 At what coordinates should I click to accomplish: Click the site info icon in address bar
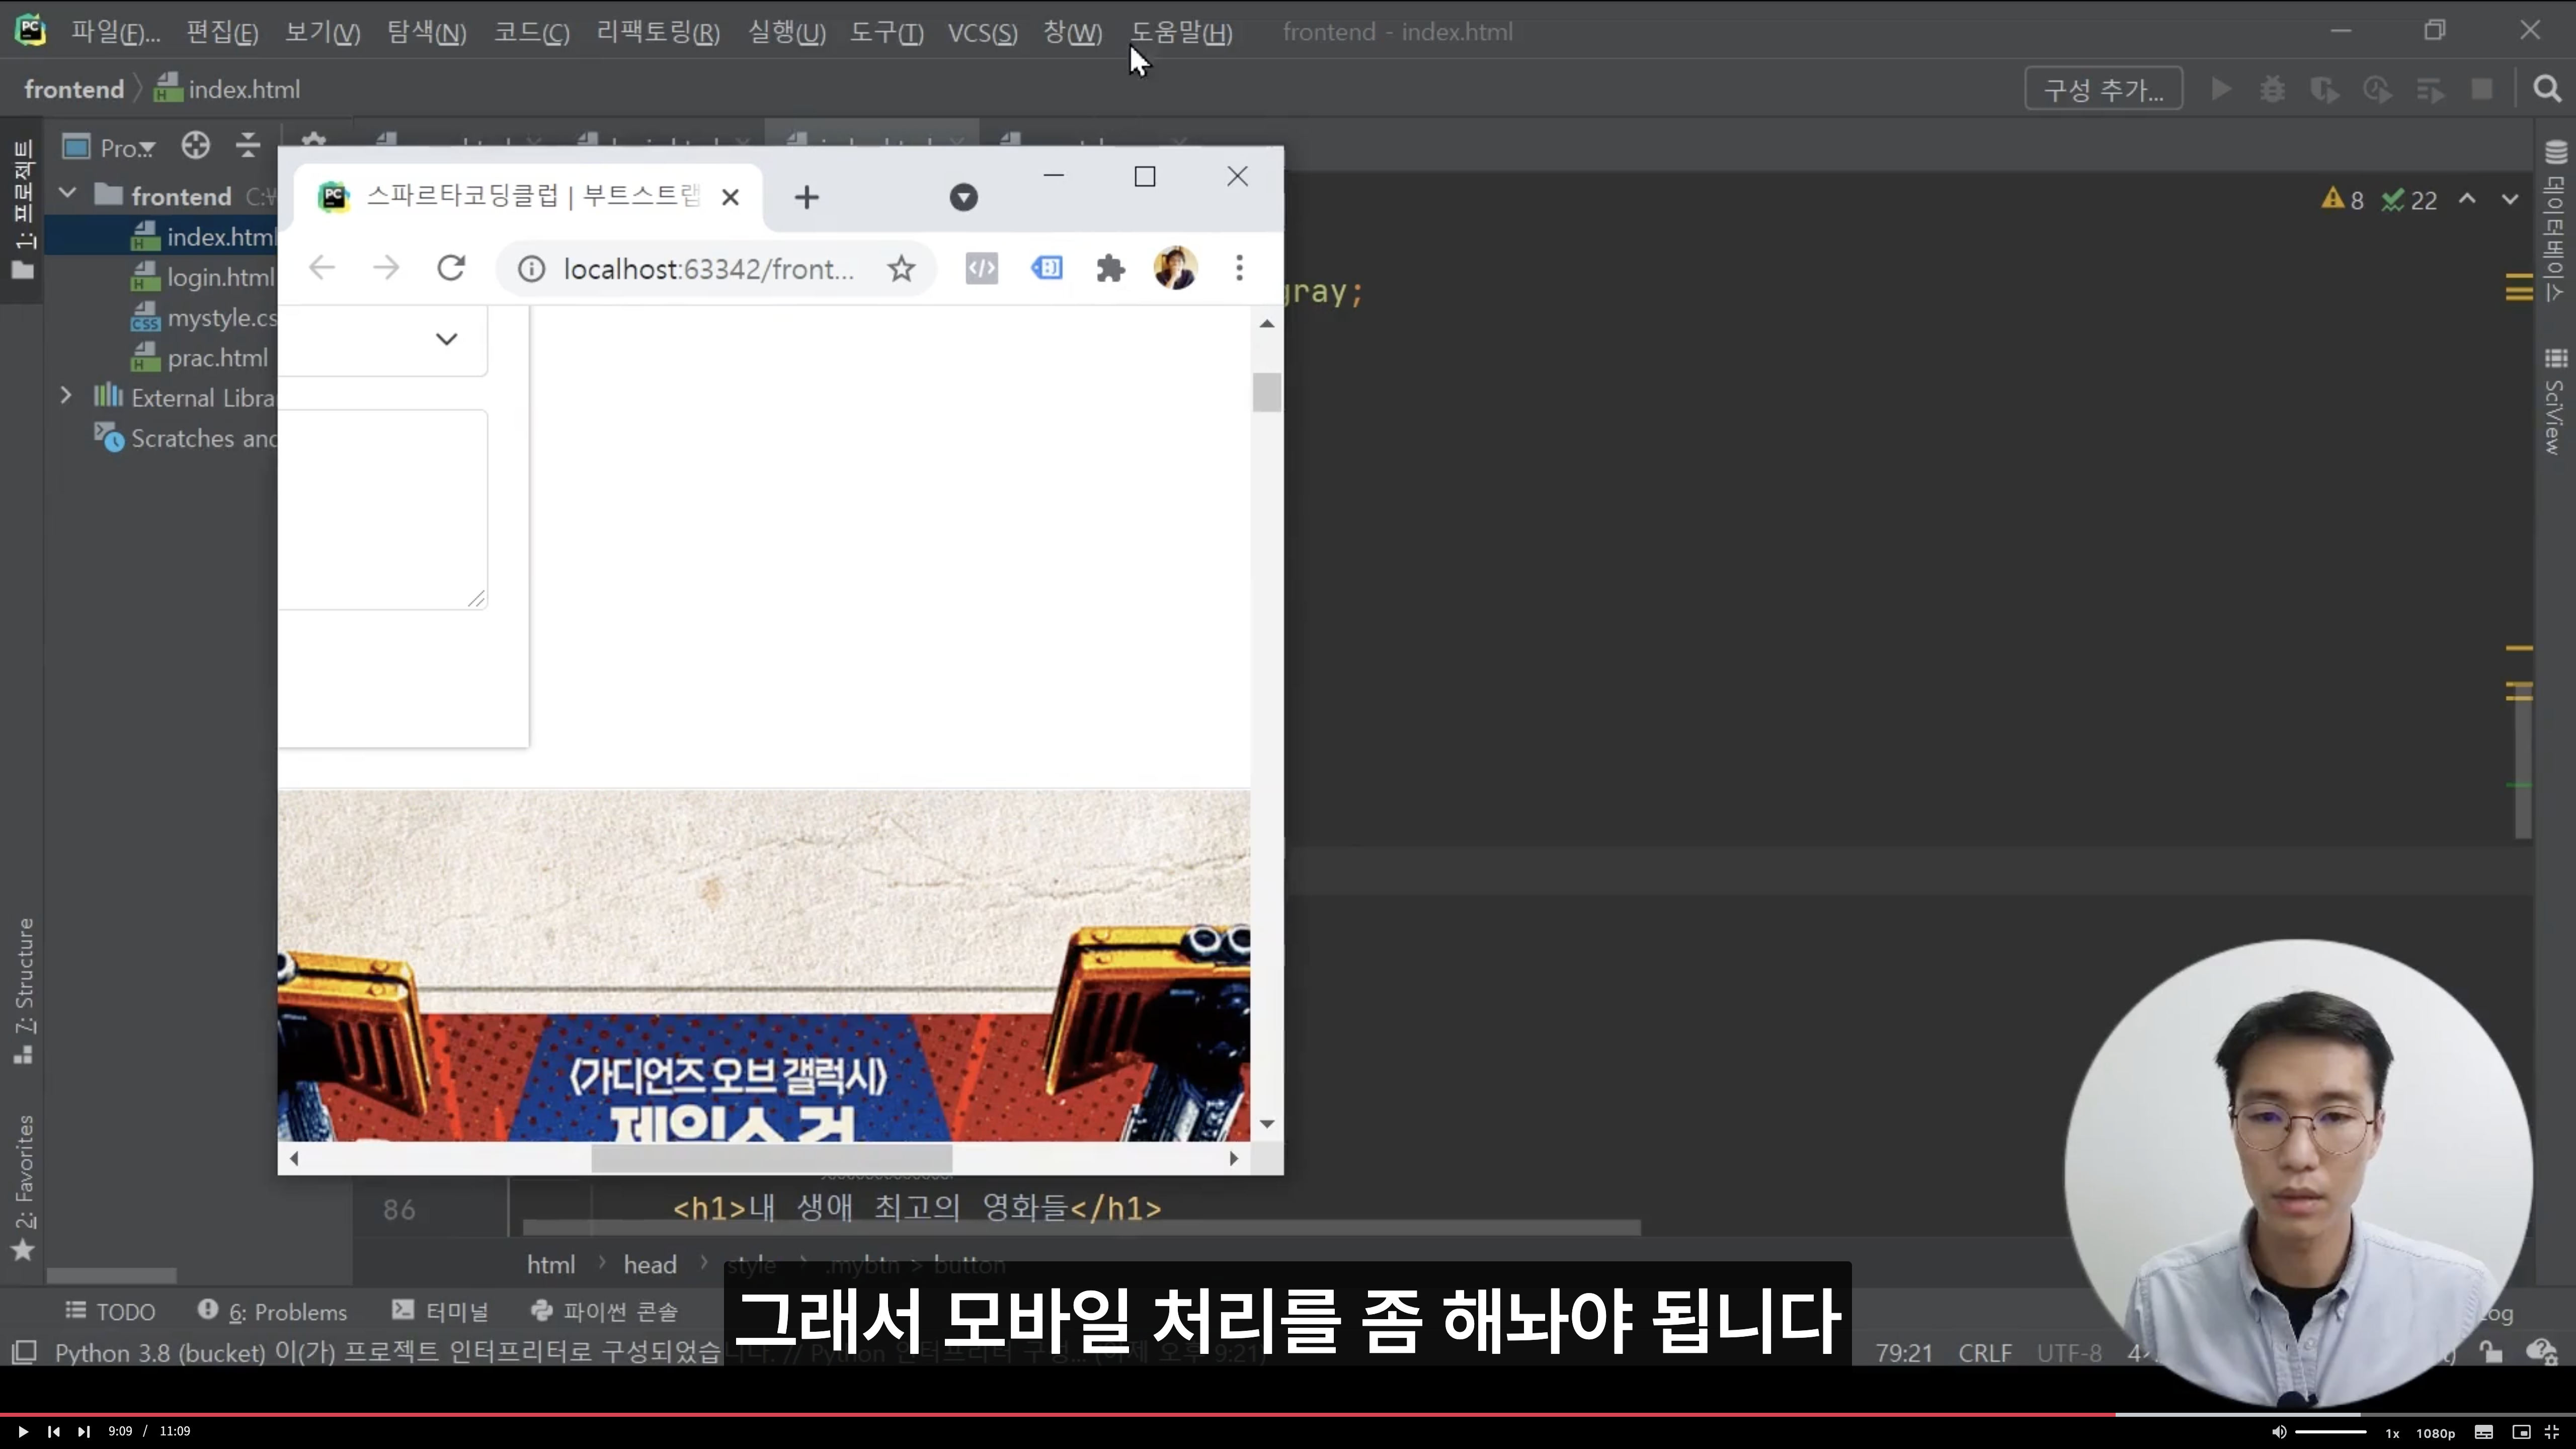(x=531, y=269)
